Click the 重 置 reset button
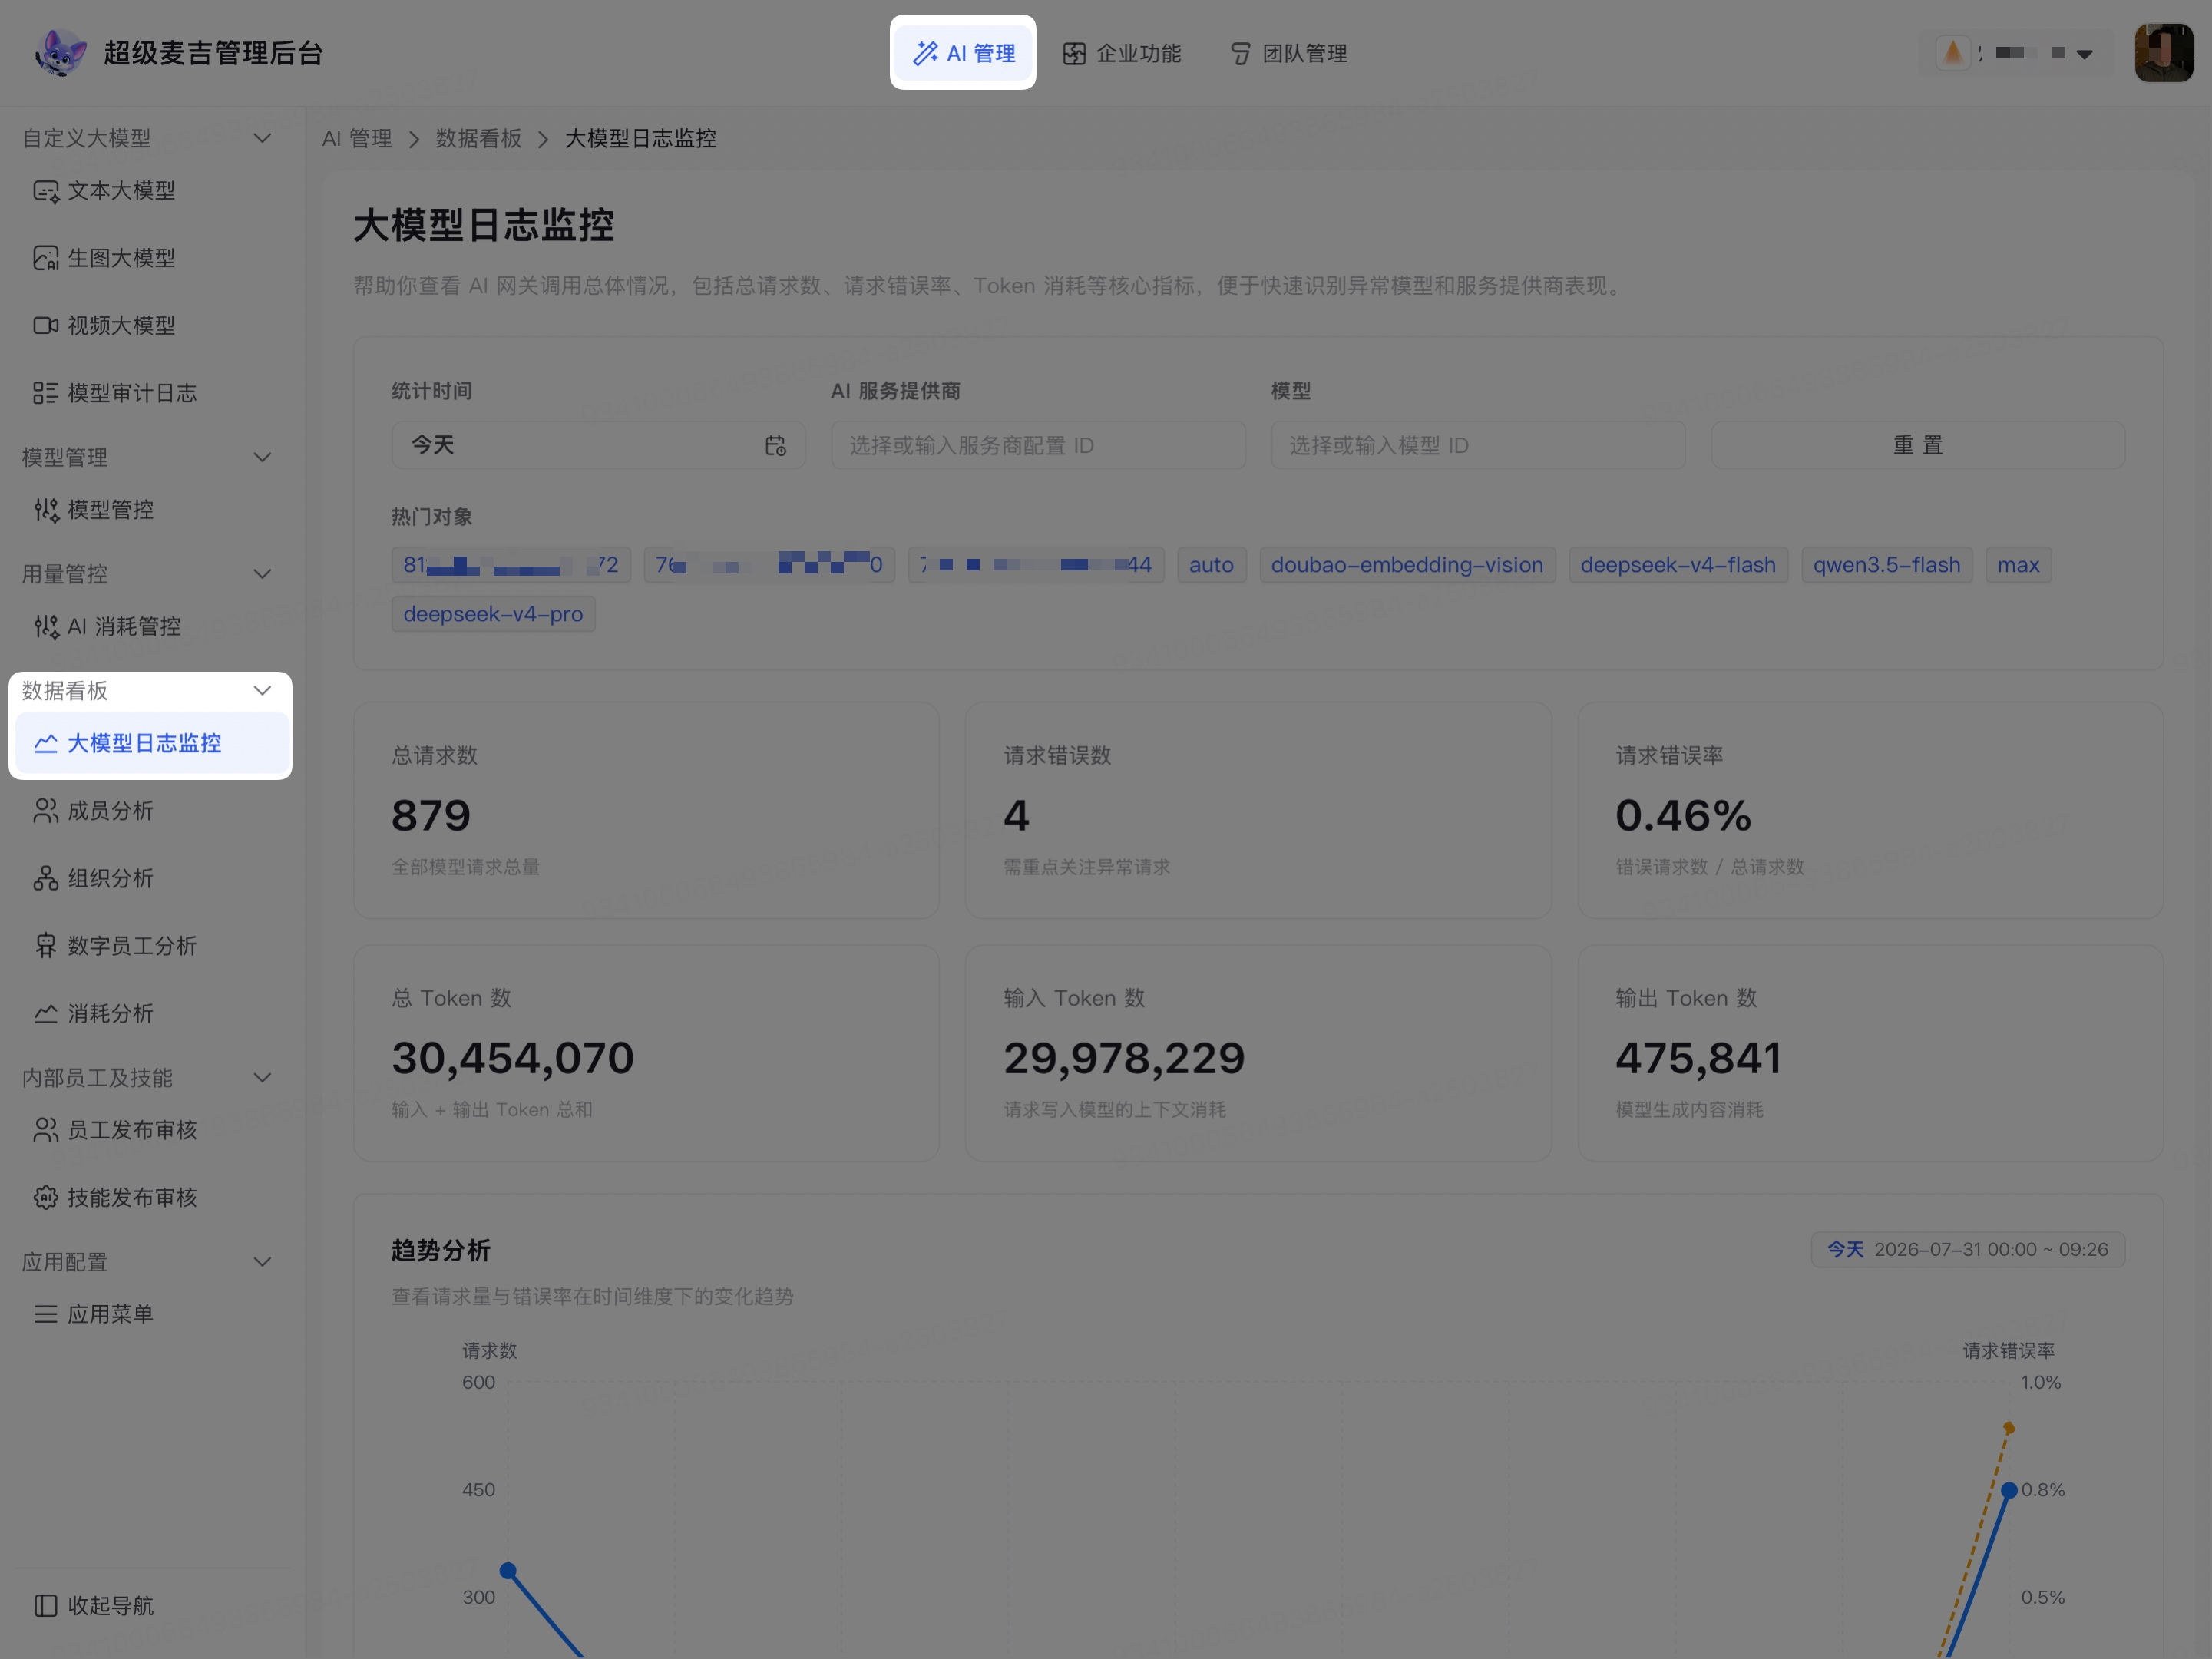Image resolution: width=2212 pixels, height=1659 pixels. pos(1918,446)
